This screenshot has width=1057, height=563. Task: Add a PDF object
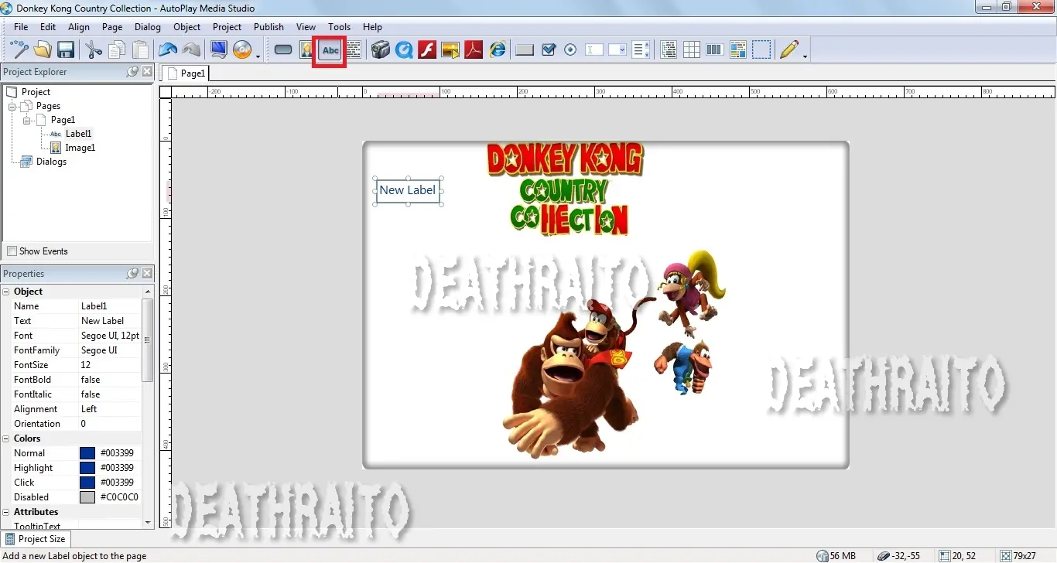(x=474, y=50)
